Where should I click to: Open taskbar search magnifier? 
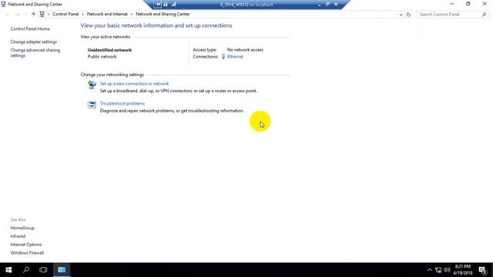[26, 270]
